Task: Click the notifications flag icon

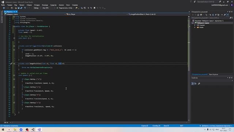Action: click(191, 1)
